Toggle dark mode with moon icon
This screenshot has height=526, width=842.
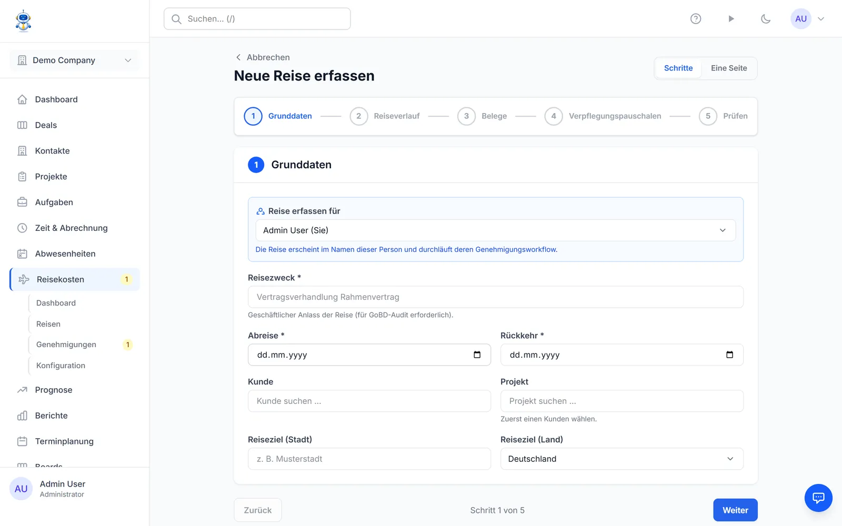pyautogui.click(x=766, y=19)
